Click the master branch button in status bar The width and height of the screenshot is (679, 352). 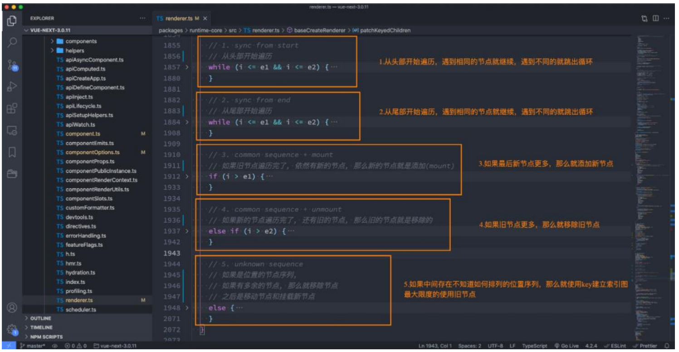34,346
